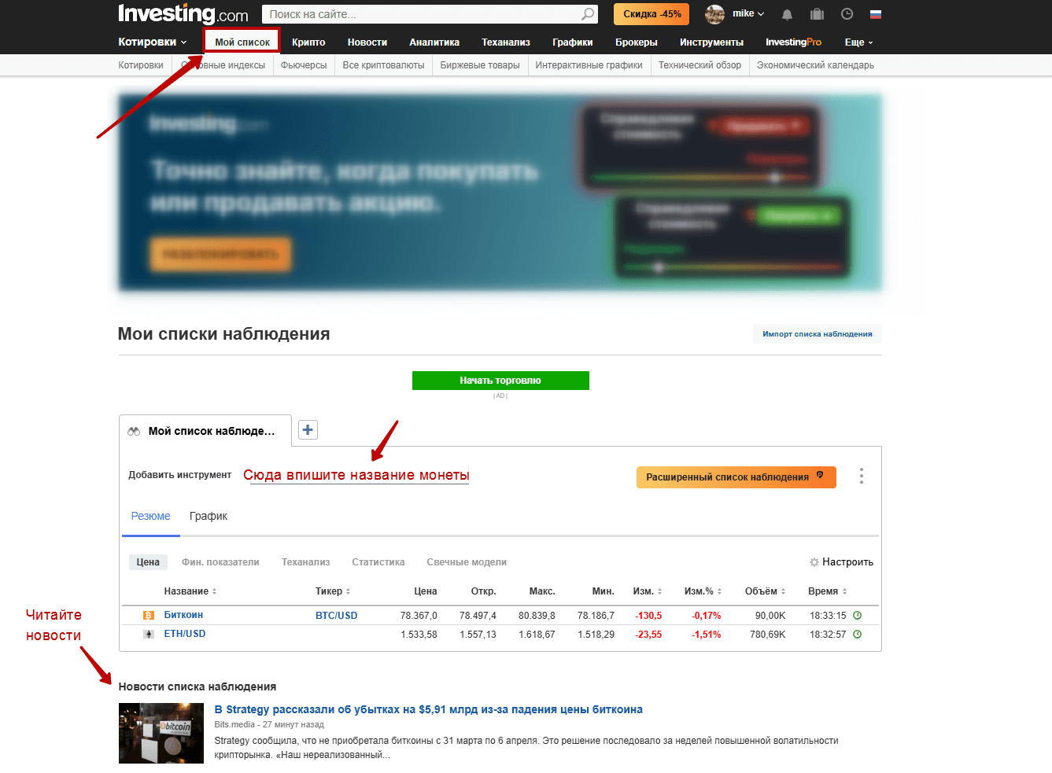1052x773 pixels.
Task: Add new watchlist with plus button
Action: tap(308, 430)
